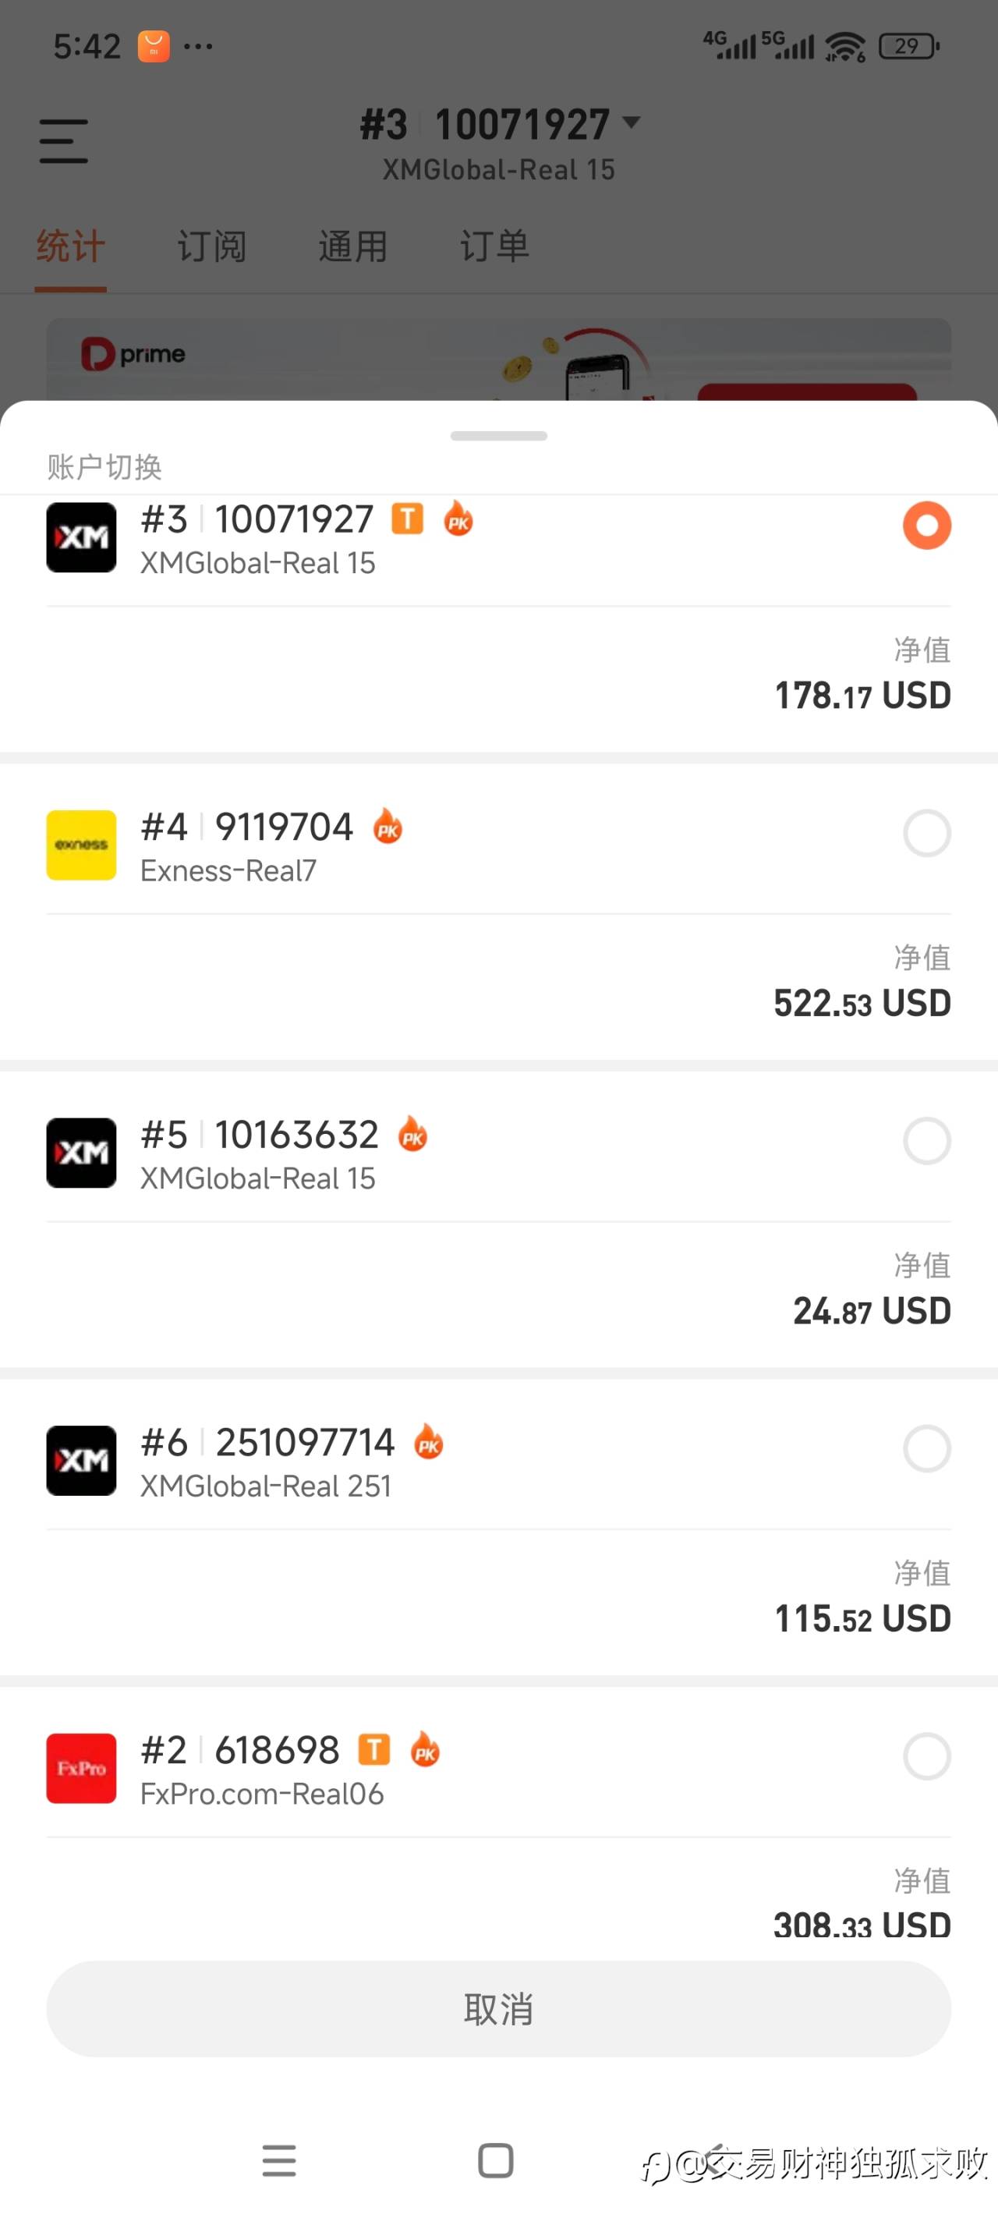Expand the account dropdown arrow in header

[632, 123]
